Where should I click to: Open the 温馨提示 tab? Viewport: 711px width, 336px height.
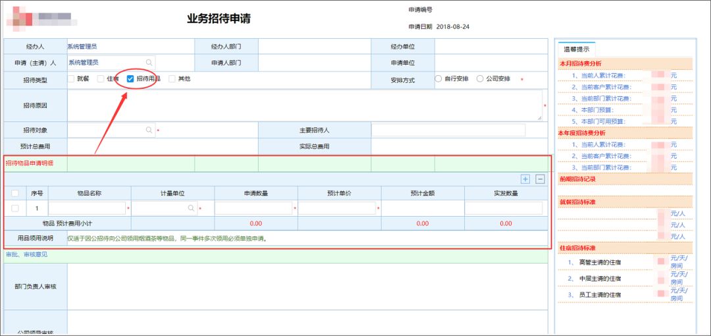pyautogui.click(x=576, y=49)
